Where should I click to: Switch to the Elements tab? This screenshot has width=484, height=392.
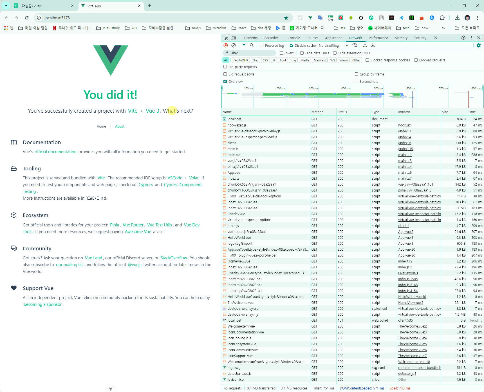click(250, 38)
